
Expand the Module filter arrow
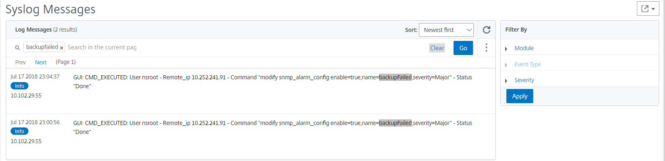506,49
